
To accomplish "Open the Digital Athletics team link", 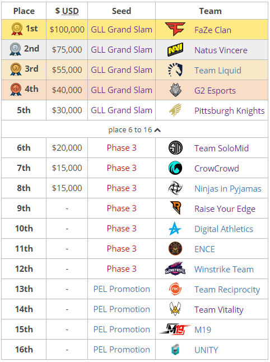I will pyautogui.click(x=224, y=229).
